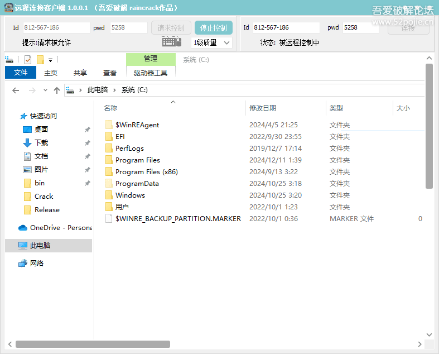This screenshot has width=439, height=354.
Task: Click the pin icon next to bin
Action: coord(88,183)
